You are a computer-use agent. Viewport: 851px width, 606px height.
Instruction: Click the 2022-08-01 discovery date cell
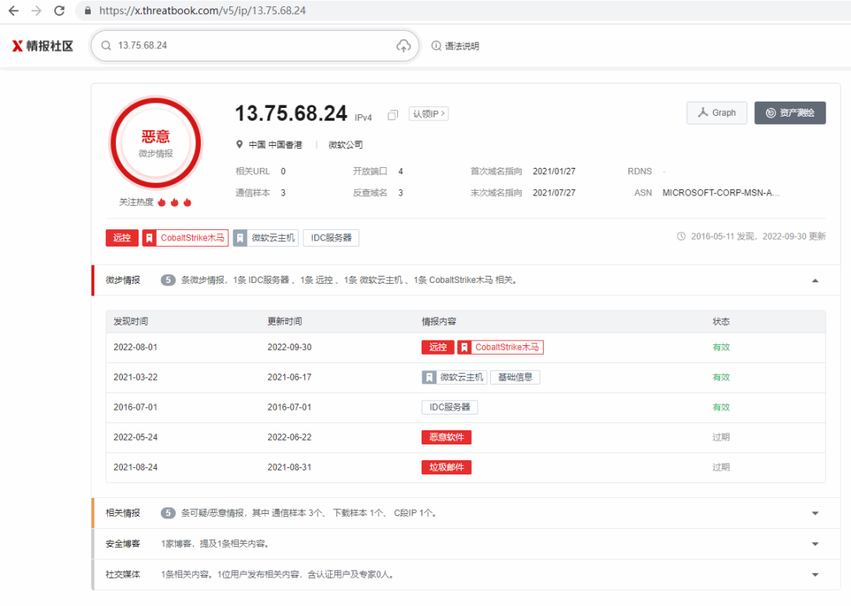point(136,347)
